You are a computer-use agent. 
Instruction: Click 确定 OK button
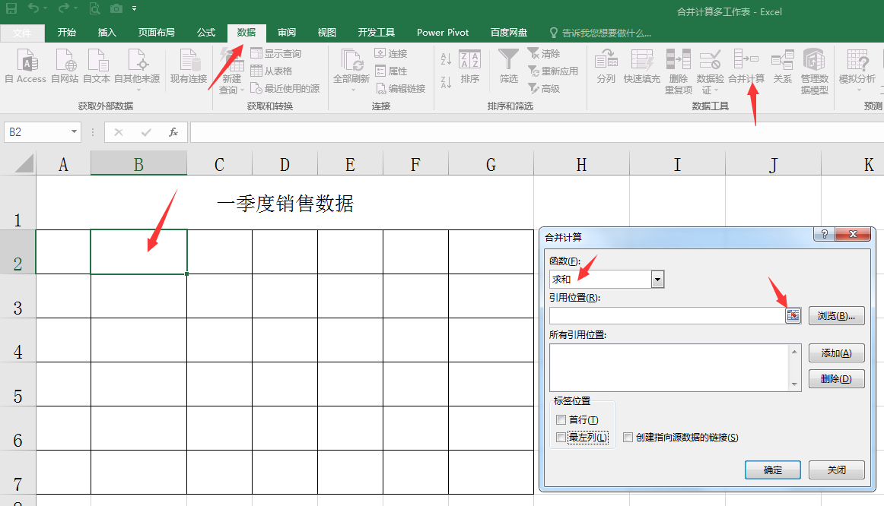point(772,470)
